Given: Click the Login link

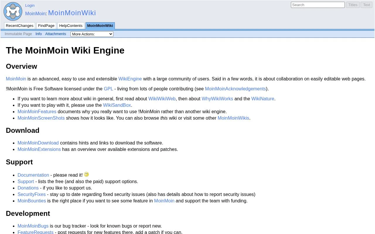Looking at the screenshot, I should point(30,5).
